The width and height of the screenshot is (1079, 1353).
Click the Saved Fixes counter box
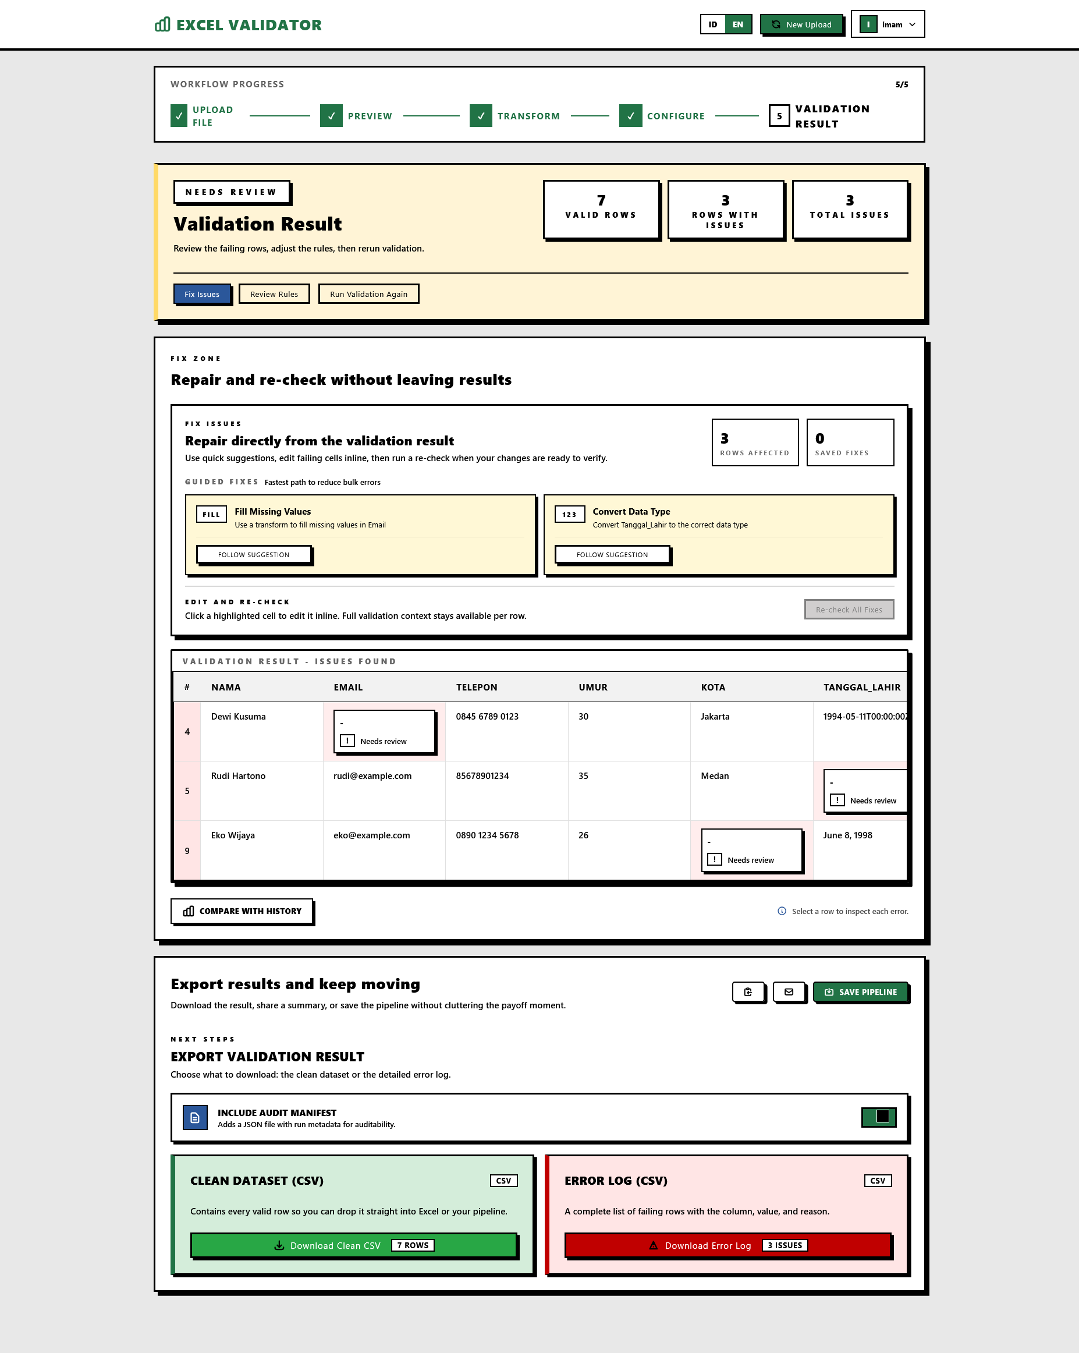click(x=850, y=442)
